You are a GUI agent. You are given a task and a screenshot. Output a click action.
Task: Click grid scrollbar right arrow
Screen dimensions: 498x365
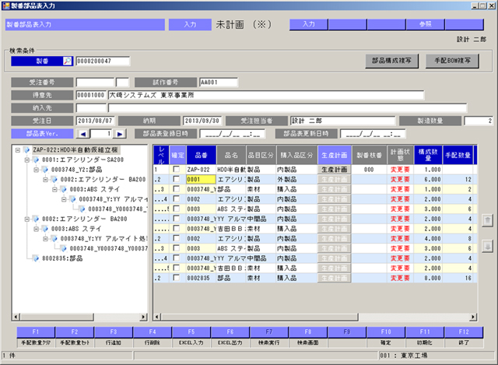point(474,317)
